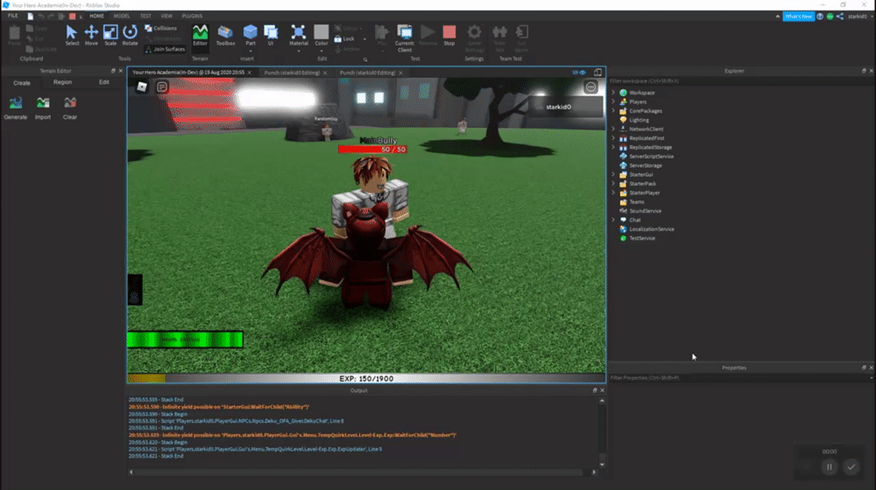This screenshot has width=876, height=490.
Task: Open the Roblox menu in viewport
Action: 142,87
